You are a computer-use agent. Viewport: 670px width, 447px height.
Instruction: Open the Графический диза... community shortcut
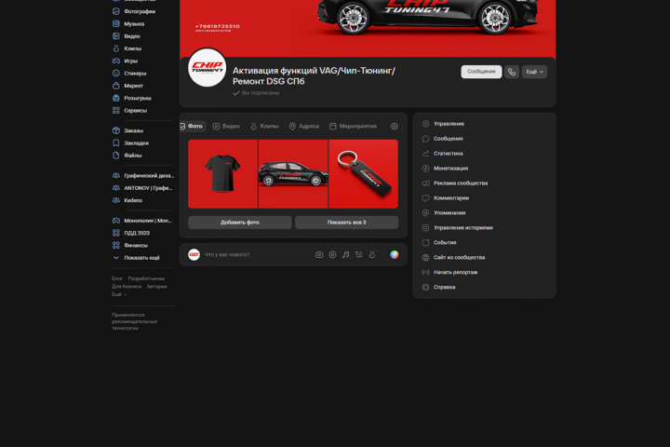pyautogui.click(x=143, y=176)
